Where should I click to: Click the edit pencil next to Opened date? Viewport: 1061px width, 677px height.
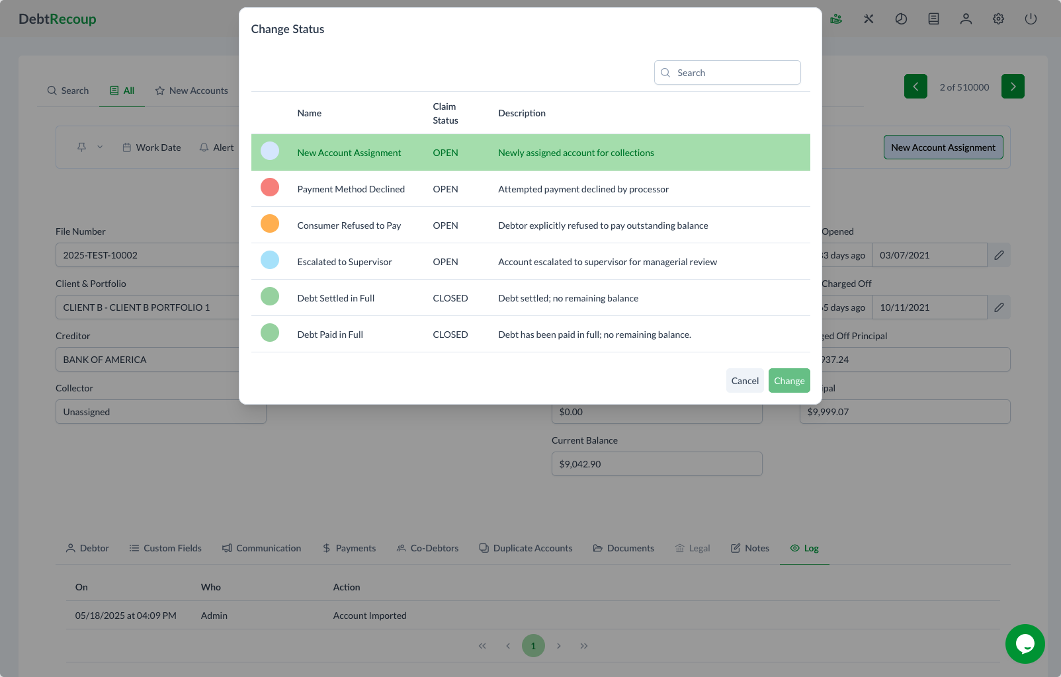point(999,255)
